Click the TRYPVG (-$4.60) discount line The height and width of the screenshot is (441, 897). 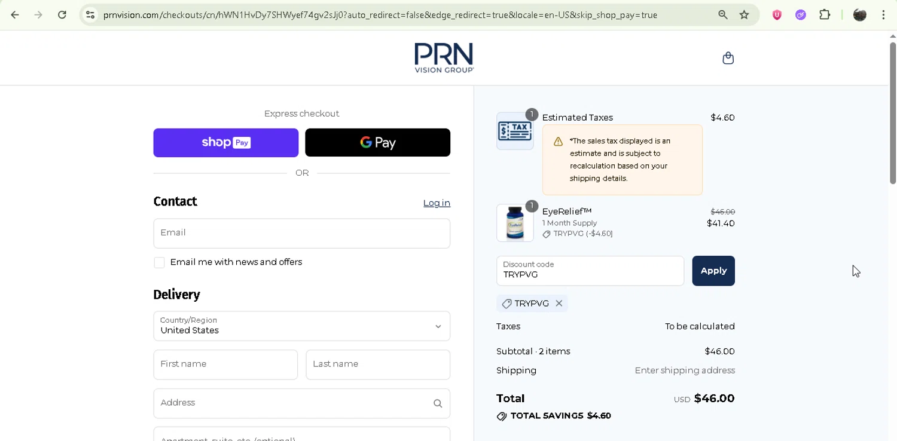pos(578,234)
